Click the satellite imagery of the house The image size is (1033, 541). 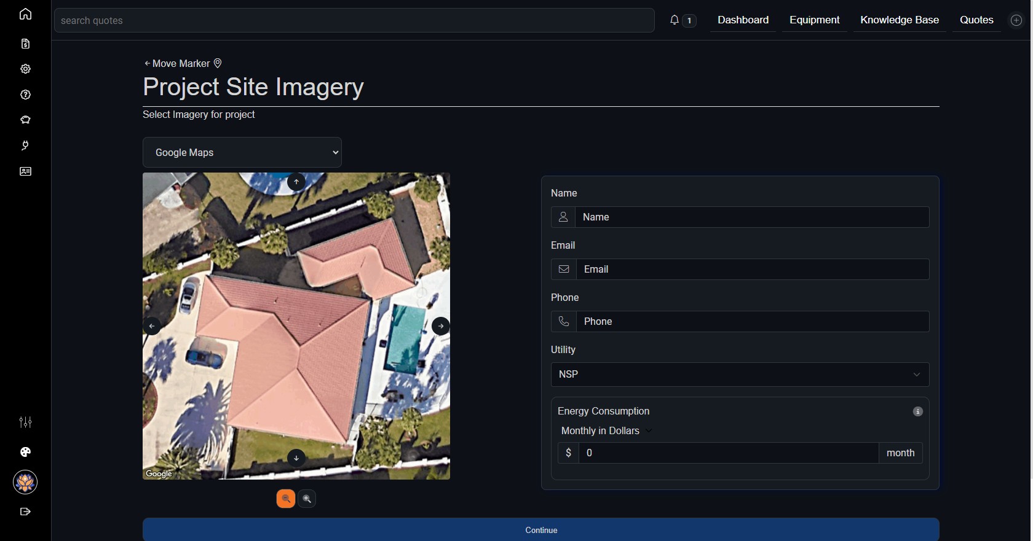point(296,326)
